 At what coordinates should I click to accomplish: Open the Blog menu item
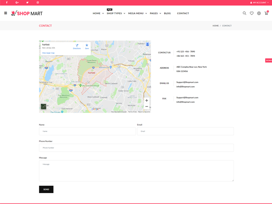point(167,13)
